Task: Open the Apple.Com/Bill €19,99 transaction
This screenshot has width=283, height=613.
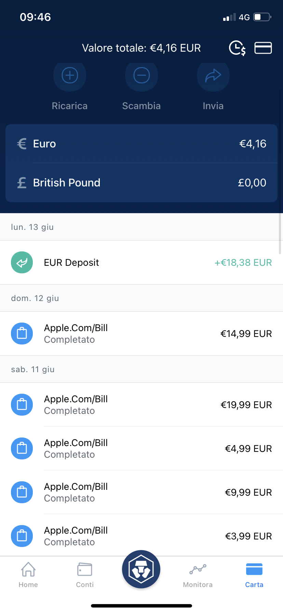Action: (141, 405)
